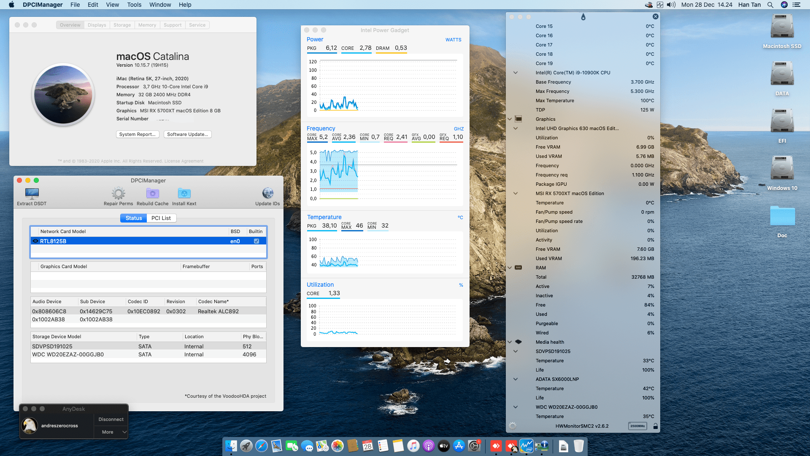
Task: Collapse the MSI RX 5700XT group
Action: tap(516, 193)
